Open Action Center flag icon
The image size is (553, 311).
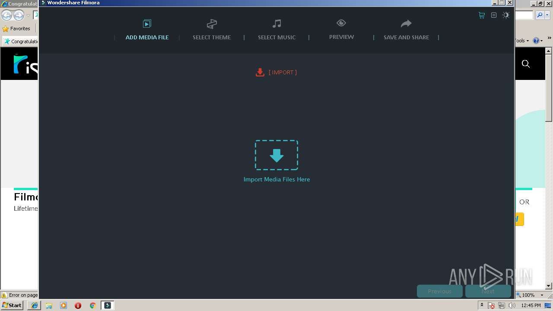click(491, 305)
